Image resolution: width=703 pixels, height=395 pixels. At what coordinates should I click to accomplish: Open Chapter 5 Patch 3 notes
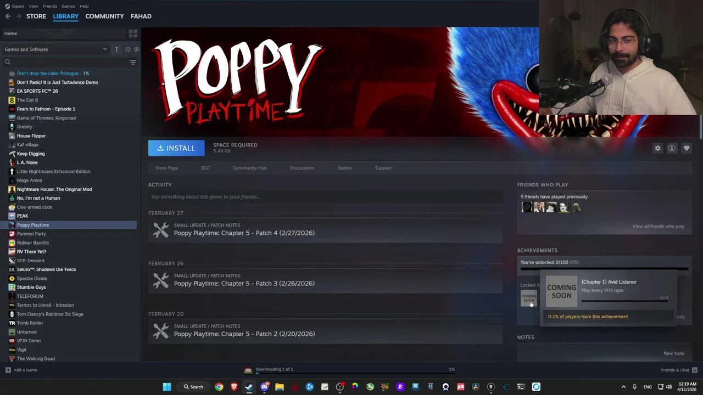coord(244,284)
